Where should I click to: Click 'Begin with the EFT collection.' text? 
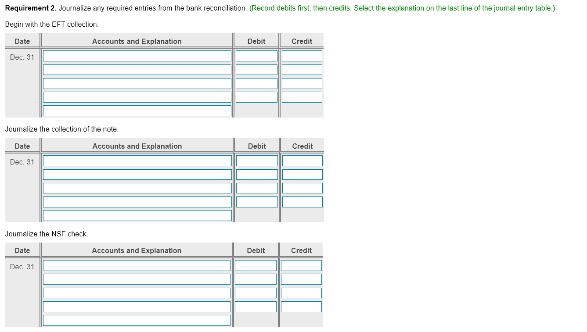click(x=52, y=25)
